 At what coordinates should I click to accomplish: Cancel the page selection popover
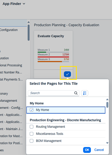(x=99, y=150)
